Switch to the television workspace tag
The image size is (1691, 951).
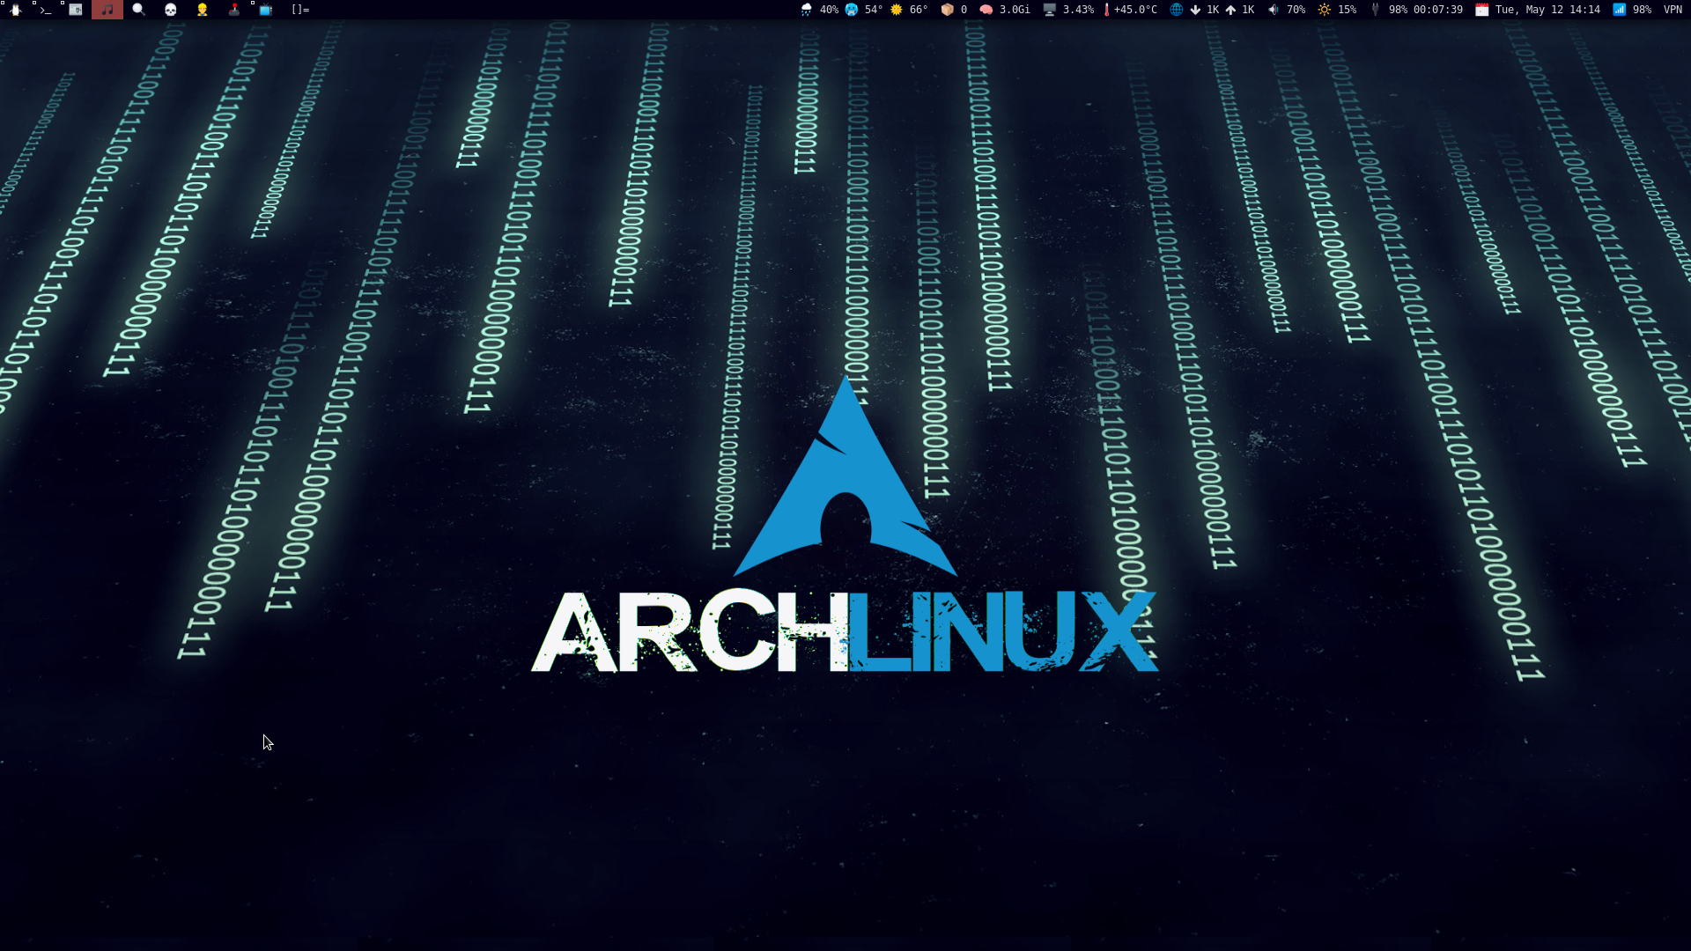coord(265,10)
